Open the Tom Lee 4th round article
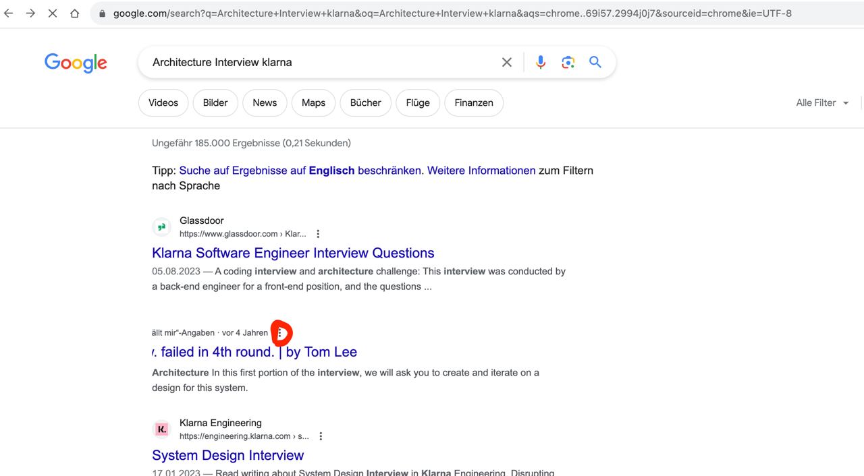This screenshot has width=864, height=476. 254,352
